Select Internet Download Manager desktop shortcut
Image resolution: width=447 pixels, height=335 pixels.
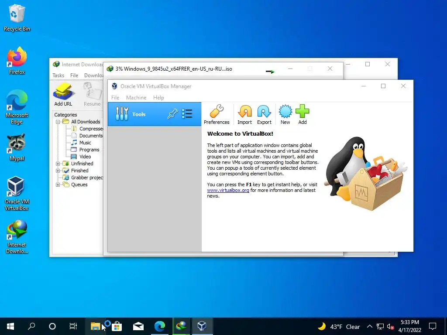click(x=17, y=237)
